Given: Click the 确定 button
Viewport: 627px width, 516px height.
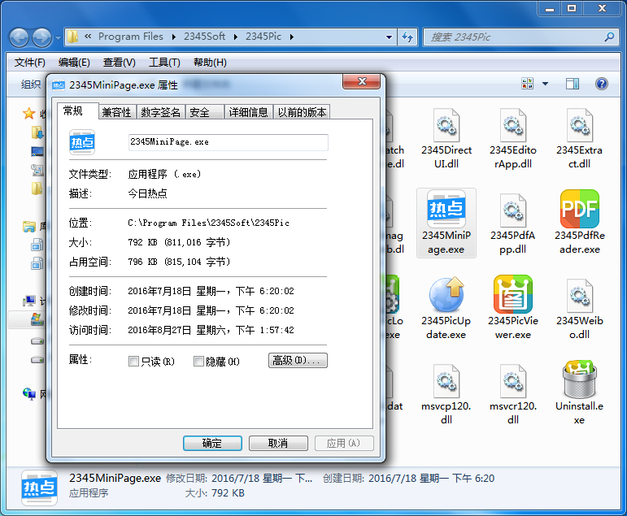Looking at the screenshot, I should click(x=212, y=443).
